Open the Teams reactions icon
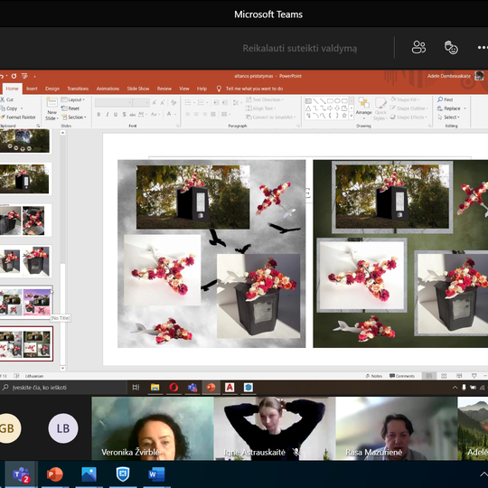488x488 pixels. click(451, 48)
